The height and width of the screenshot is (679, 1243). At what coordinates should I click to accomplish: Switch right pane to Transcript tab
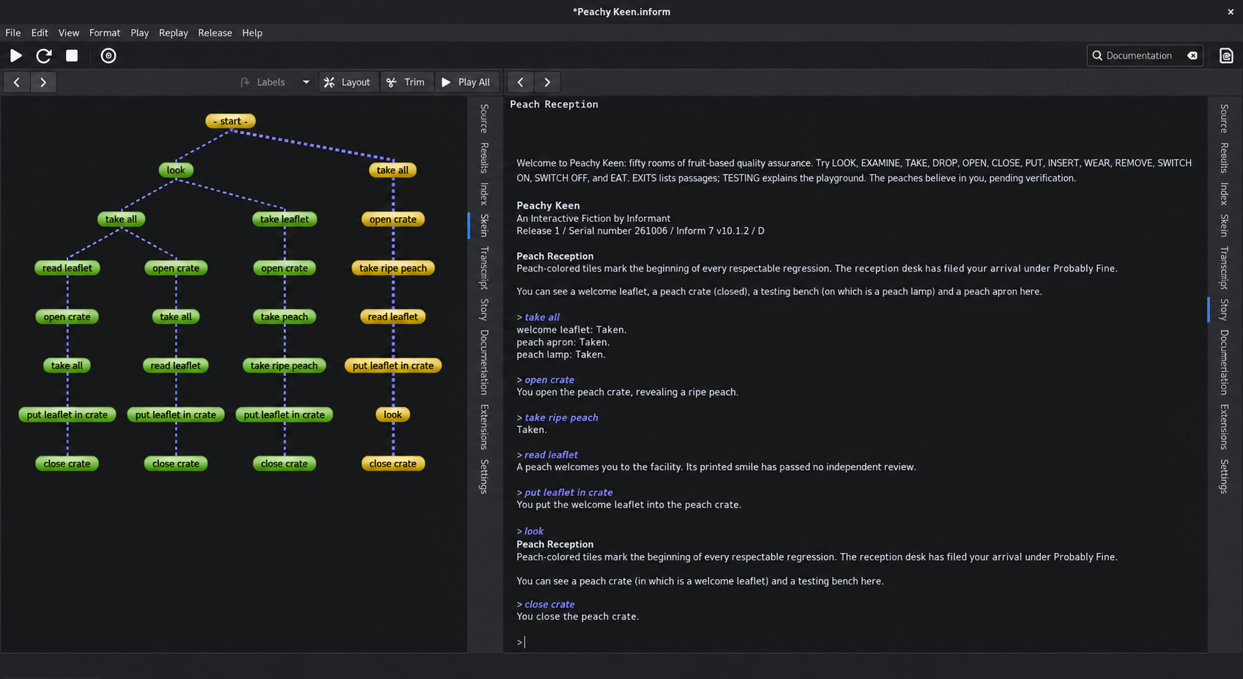click(1224, 267)
